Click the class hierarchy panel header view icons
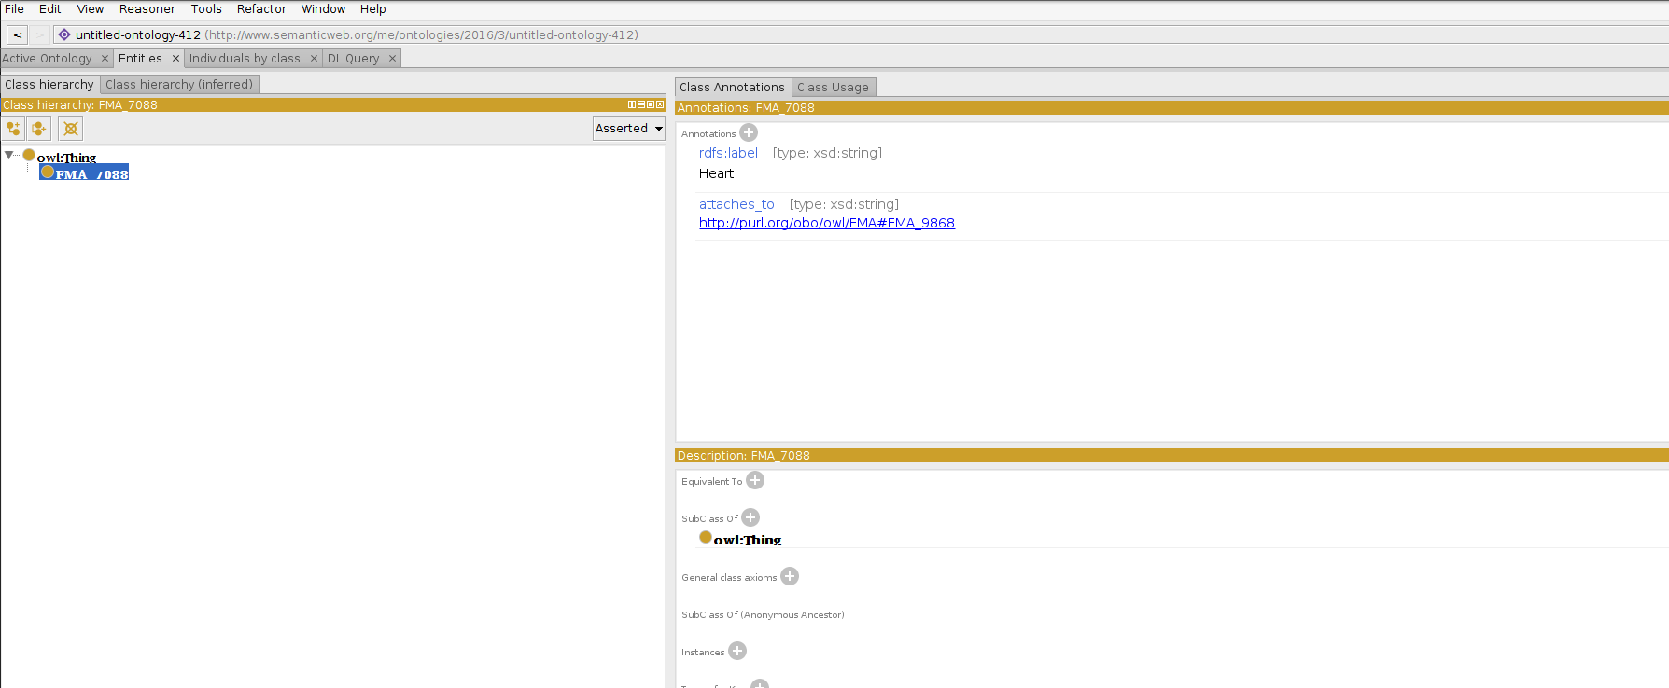 (x=646, y=104)
